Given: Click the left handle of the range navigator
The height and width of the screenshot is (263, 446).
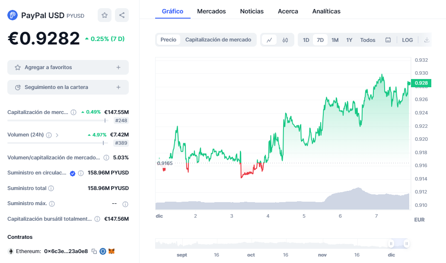Looking at the screenshot, I should pyautogui.click(x=391, y=244).
